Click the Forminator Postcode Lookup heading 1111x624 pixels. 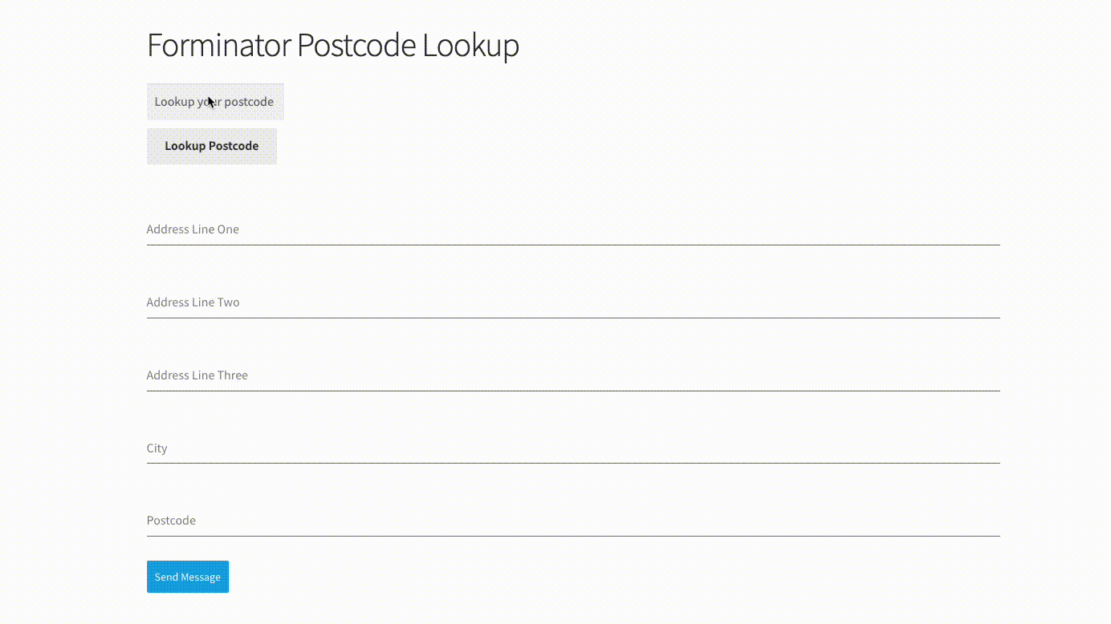click(x=332, y=46)
